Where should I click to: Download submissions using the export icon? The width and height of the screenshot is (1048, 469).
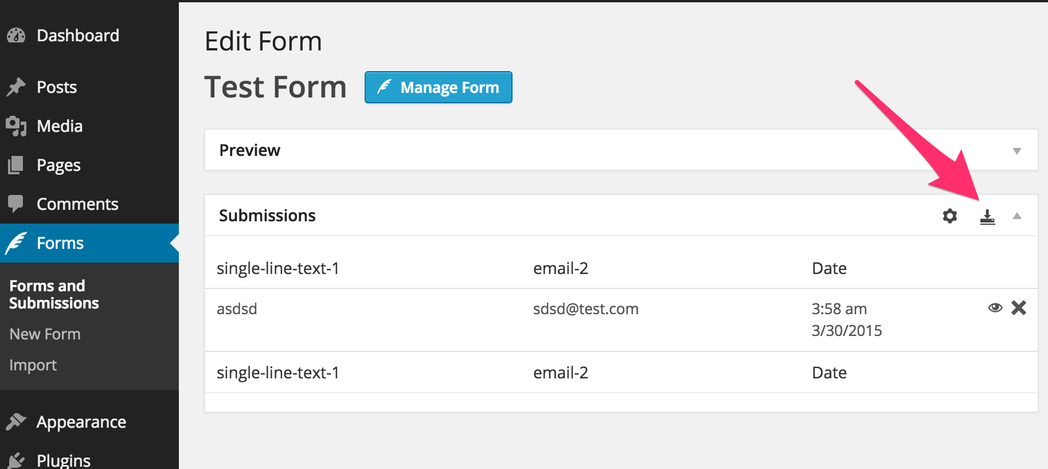click(x=987, y=217)
